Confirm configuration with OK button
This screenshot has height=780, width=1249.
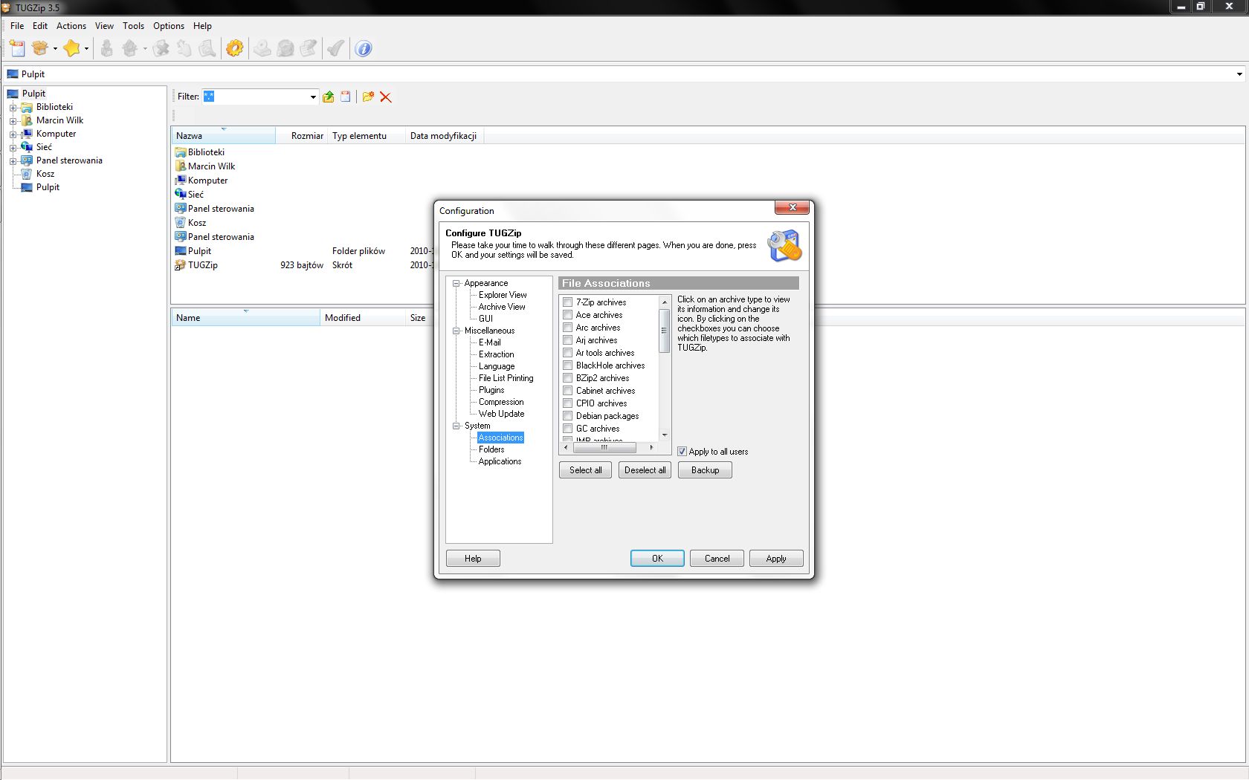point(657,559)
